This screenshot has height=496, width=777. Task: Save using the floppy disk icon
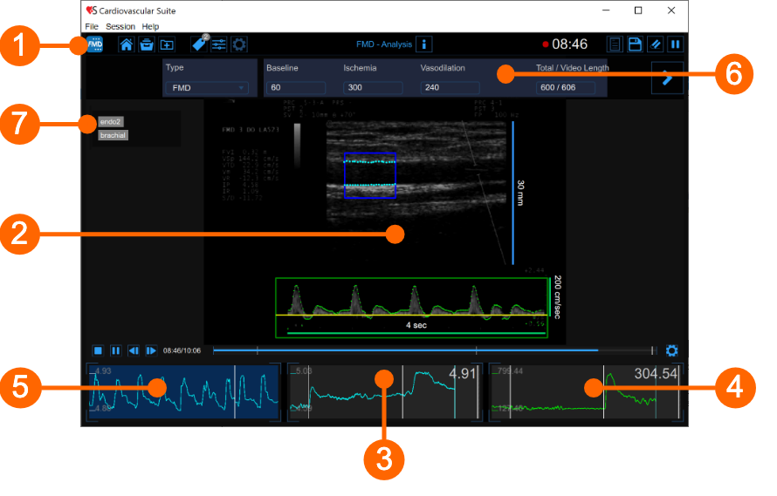[x=636, y=44]
